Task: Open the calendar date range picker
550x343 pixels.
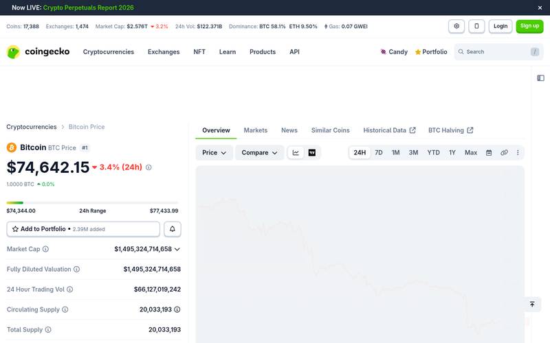Action: click(x=489, y=152)
